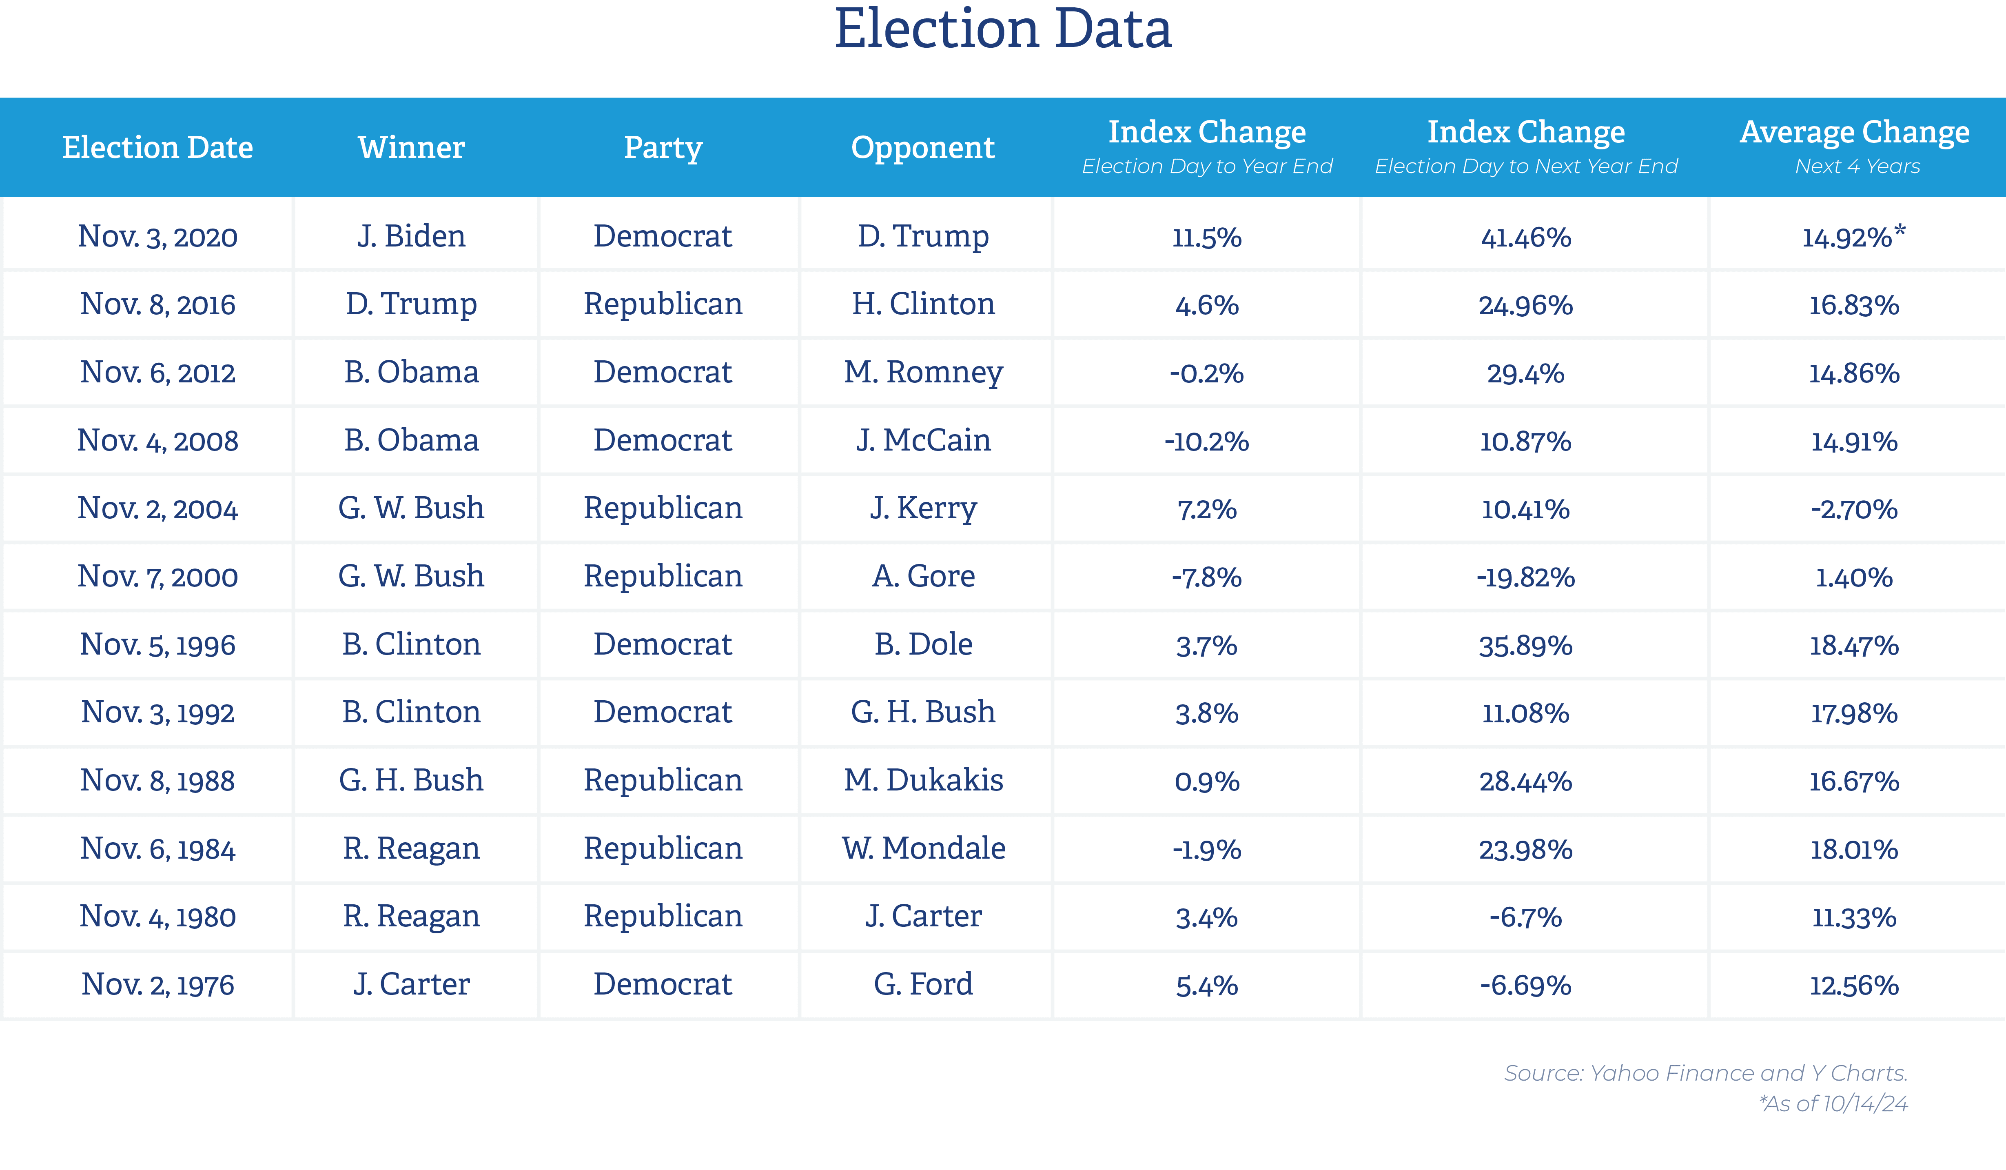Select the M. Romney opponent cell

click(x=922, y=372)
